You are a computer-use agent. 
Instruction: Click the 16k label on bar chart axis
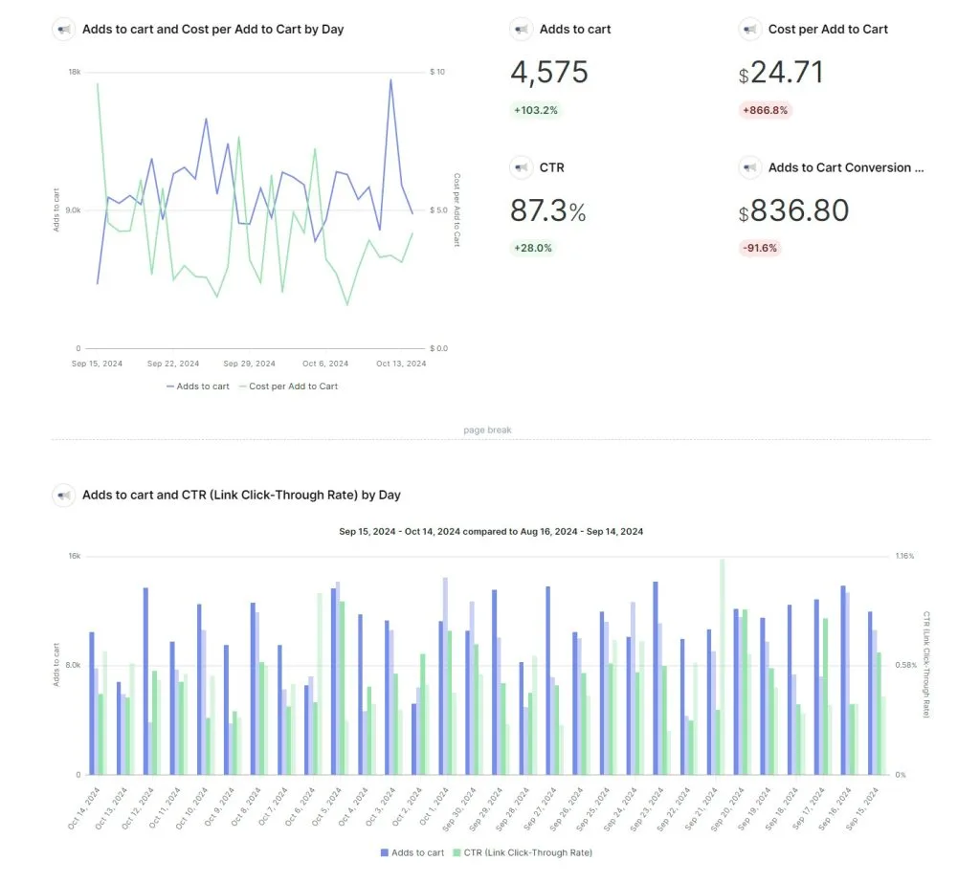pos(75,556)
